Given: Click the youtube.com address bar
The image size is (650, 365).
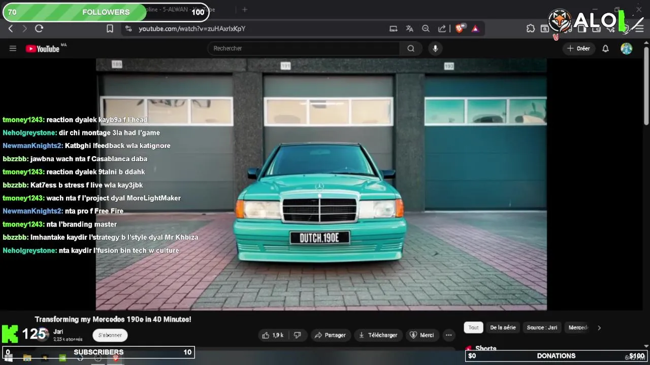Looking at the screenshot, I should [254, 29].
